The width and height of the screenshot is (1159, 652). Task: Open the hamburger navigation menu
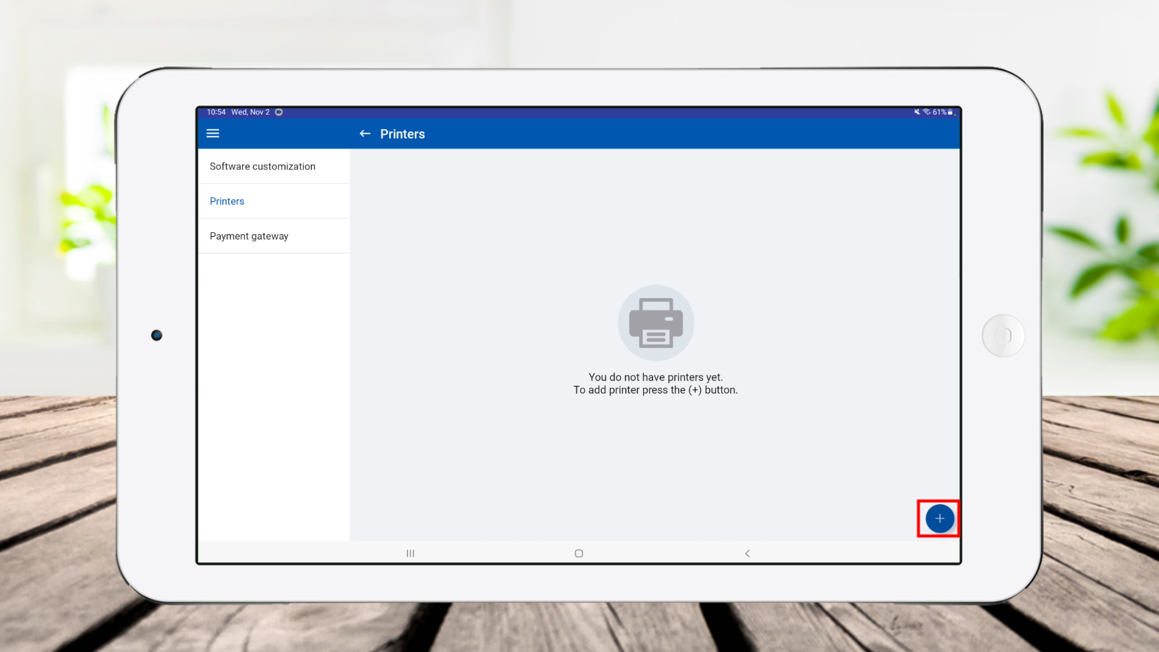[x=212, y=133]
